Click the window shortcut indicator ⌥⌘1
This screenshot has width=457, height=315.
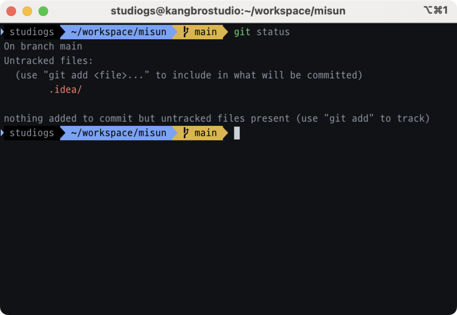(436, 10)
